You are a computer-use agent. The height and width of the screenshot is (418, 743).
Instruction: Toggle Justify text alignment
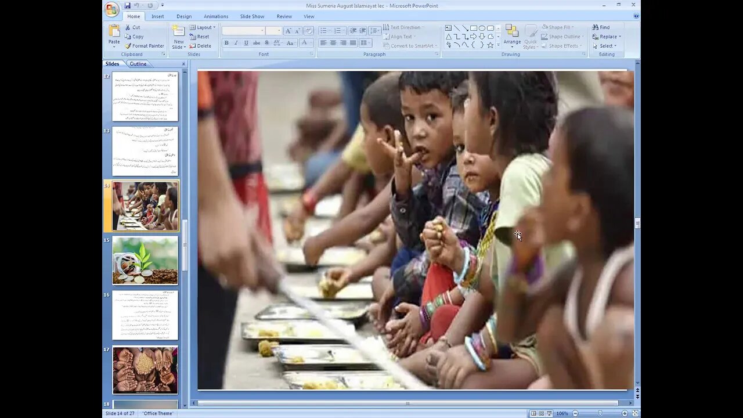(x=353, y=43)
